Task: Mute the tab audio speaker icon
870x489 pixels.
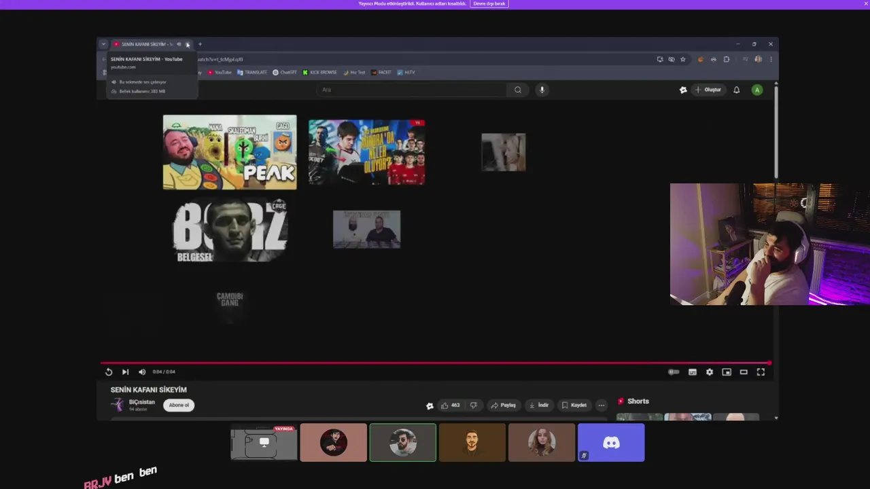Action: [179, 44]
